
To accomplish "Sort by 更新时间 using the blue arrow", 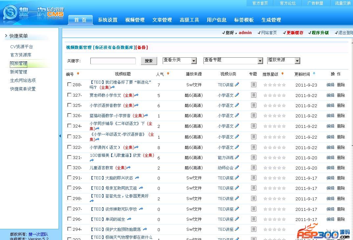I will point(314,73).
